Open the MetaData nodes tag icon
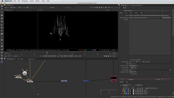The height and width of the screenshot is (98, 174). point(2,46)
